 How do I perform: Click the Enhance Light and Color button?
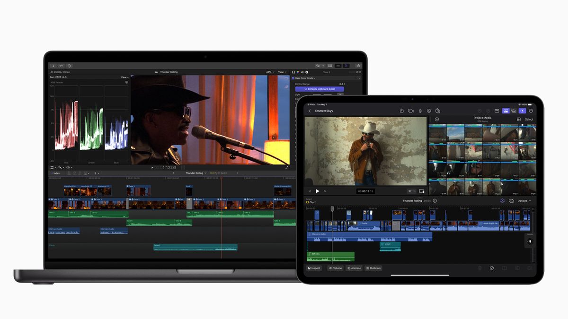coord(319,89)
